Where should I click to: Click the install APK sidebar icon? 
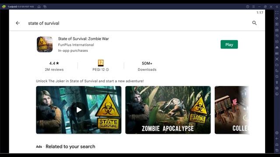pyautogui.click(x=277, y=48)
